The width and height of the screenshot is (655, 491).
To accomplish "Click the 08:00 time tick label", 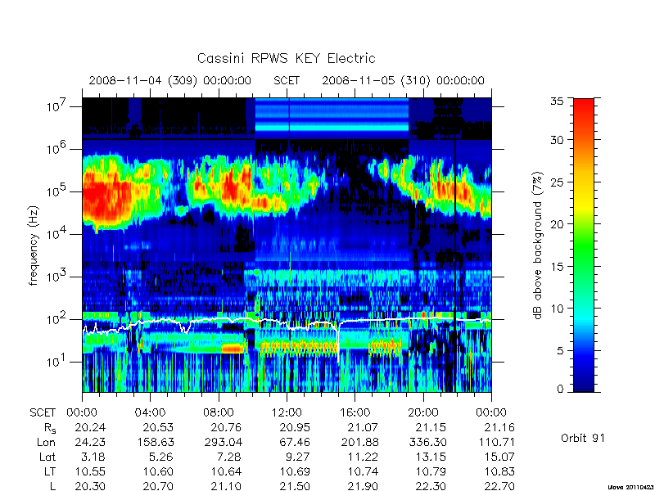I will click(x=219, y=413).
